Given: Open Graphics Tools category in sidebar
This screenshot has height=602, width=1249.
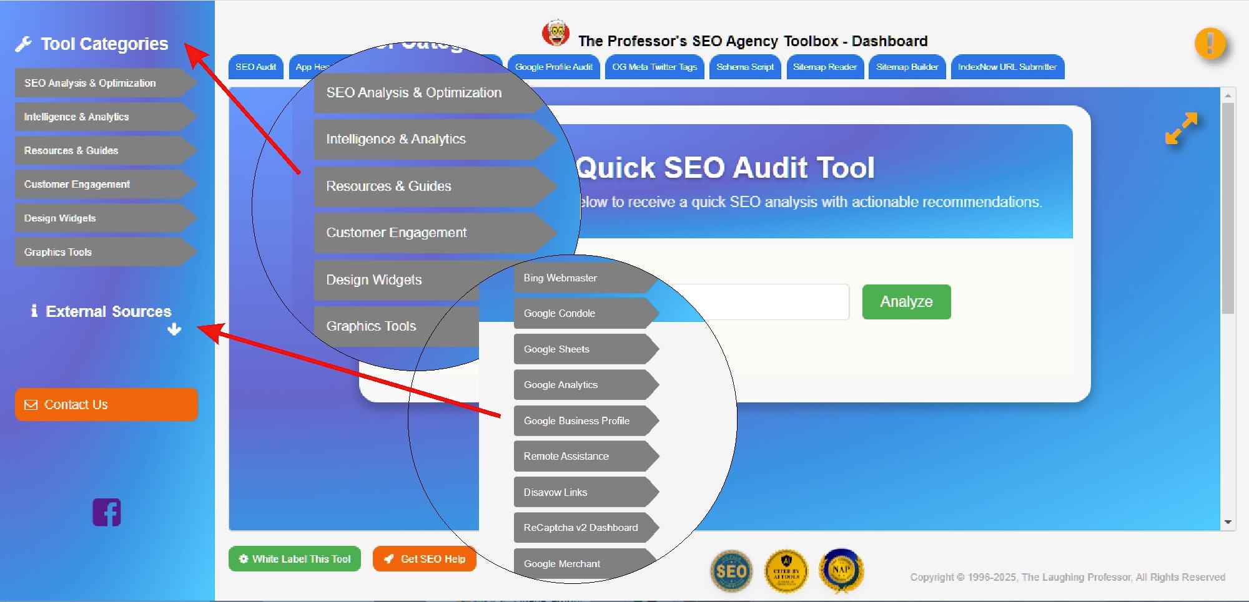Looking at the screenshot, I should (106, 252).
